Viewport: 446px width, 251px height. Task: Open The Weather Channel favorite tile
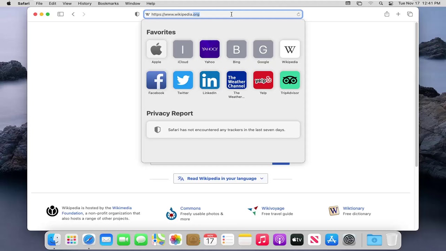236,80
